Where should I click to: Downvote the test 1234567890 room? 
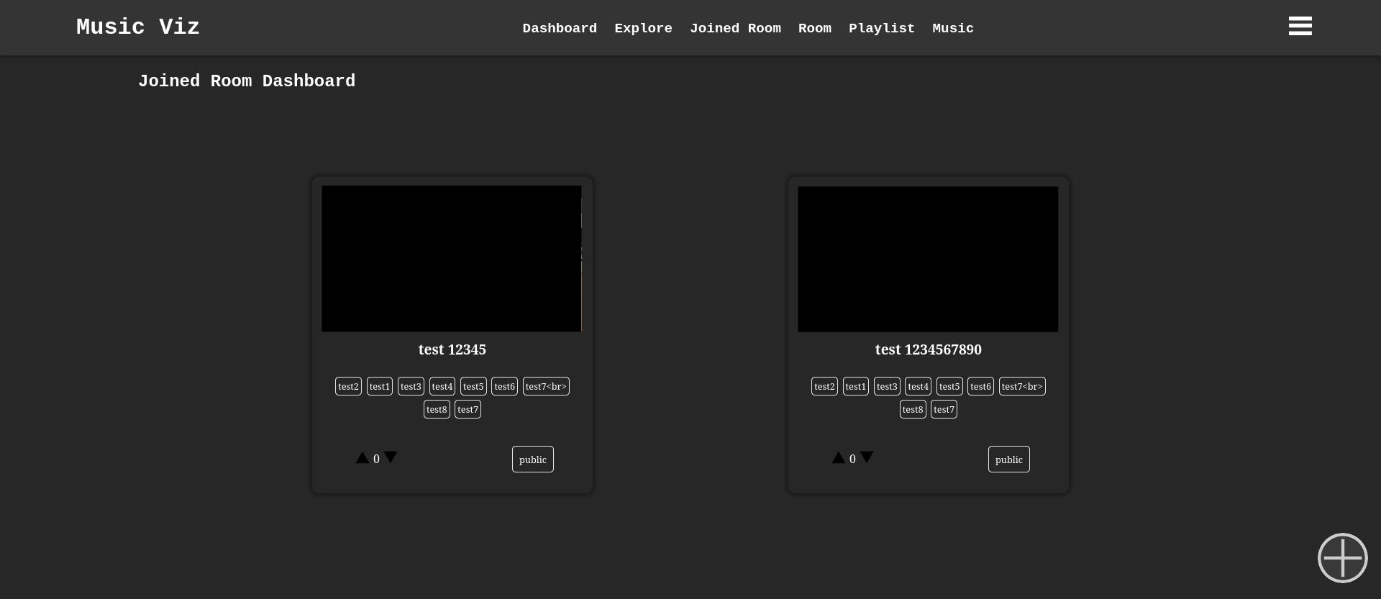(x=867, y=457)
